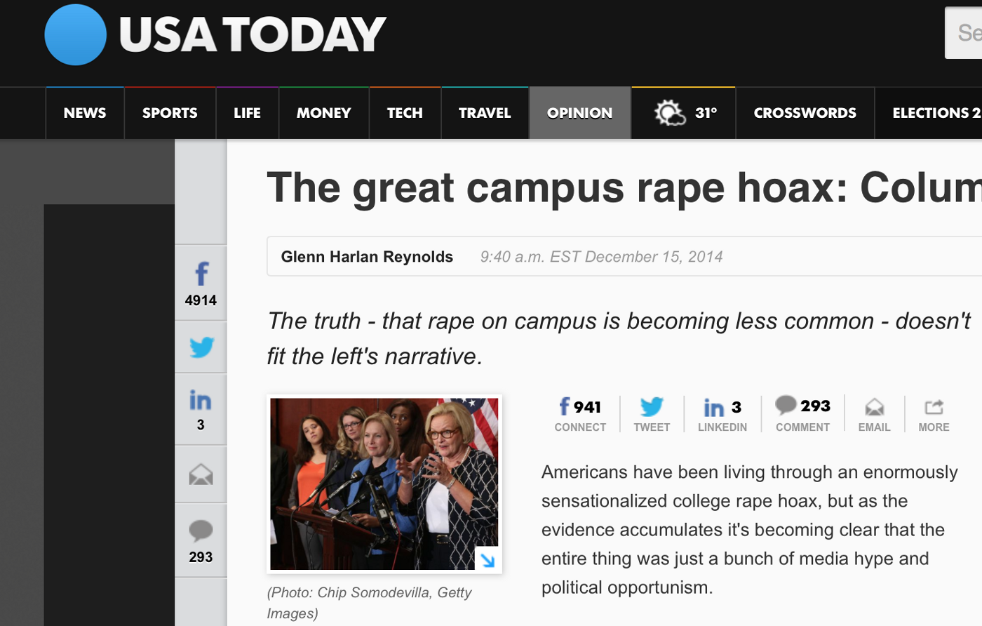Select the Opinion navigation tab

(x=580, y=113)
